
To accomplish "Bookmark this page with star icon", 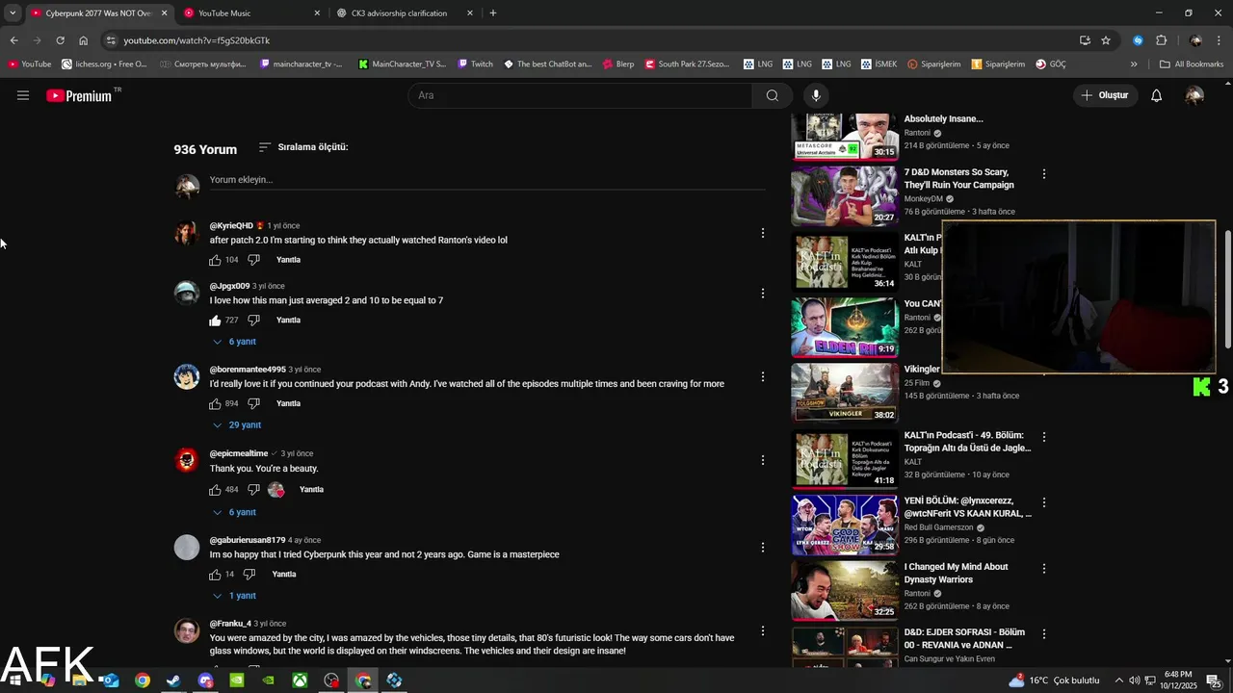I will [x=1106, y=40].
